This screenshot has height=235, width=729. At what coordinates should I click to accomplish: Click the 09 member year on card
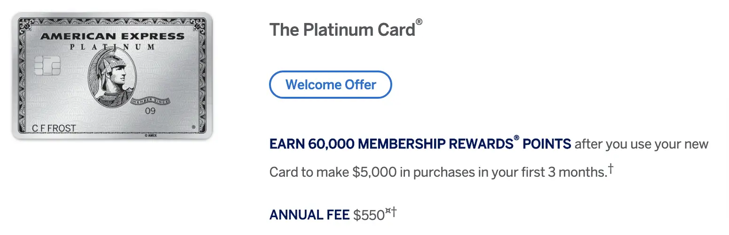tap(150, 111)
